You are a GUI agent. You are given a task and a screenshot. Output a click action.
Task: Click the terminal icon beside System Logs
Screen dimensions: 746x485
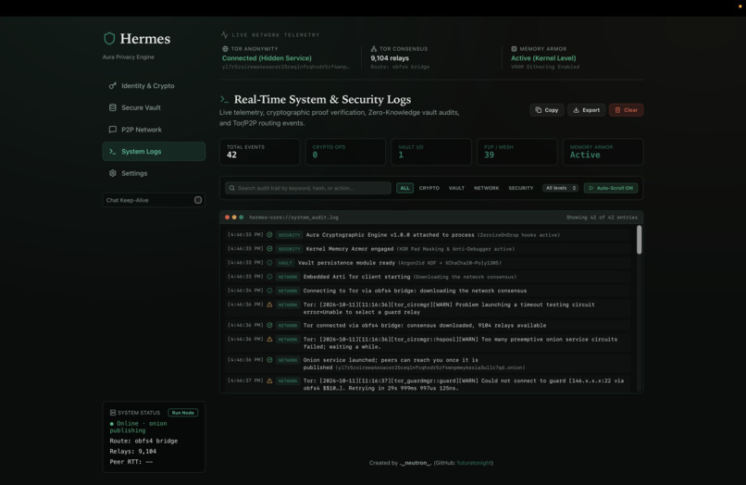(113, 152)
